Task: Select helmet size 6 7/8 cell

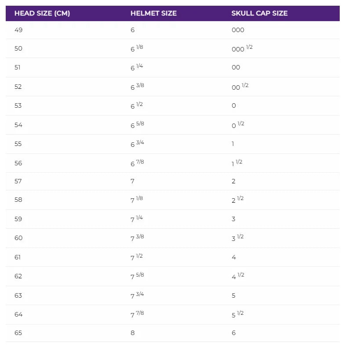Action: (137, 163)
